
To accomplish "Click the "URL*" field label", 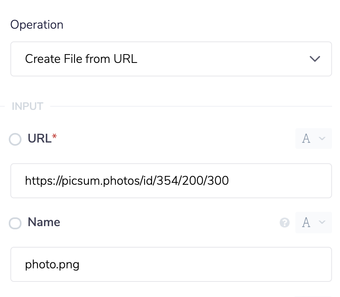I will click(41, 139).
